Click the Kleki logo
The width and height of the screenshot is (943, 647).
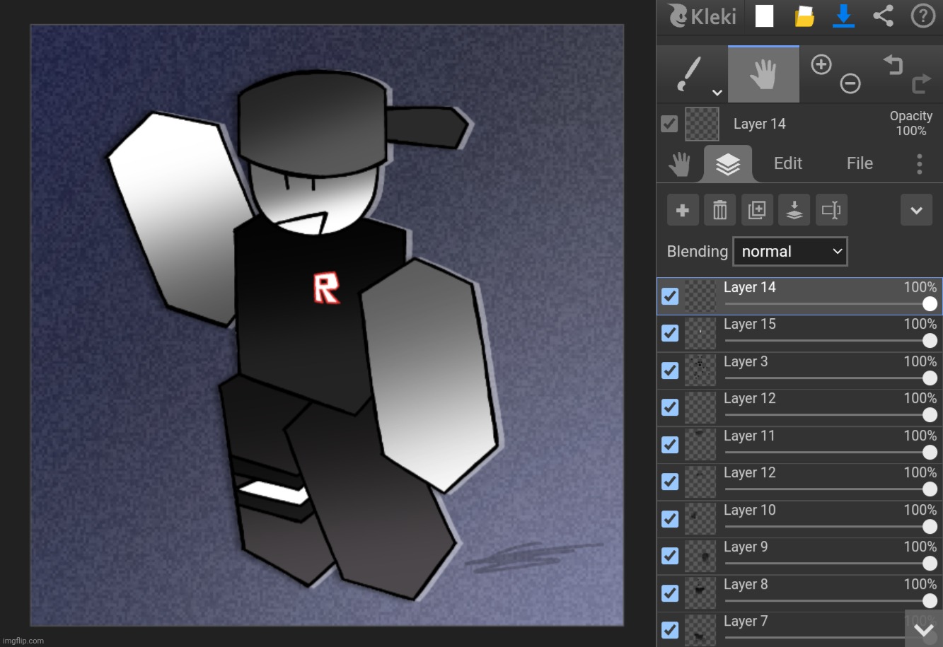coord(702,16)
